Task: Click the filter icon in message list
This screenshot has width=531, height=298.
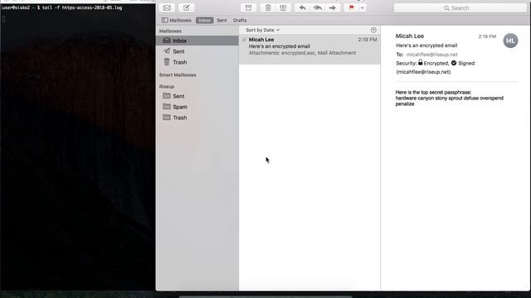Action: pyautogui.click(x=373, y=30)
